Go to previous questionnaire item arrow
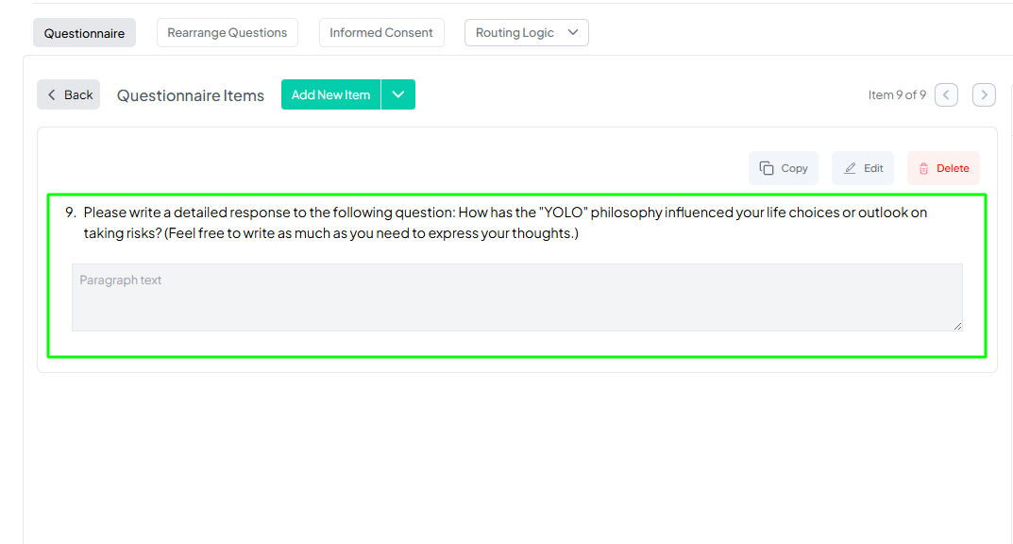This screenshot has height=544, width=1013. (946, 95)
